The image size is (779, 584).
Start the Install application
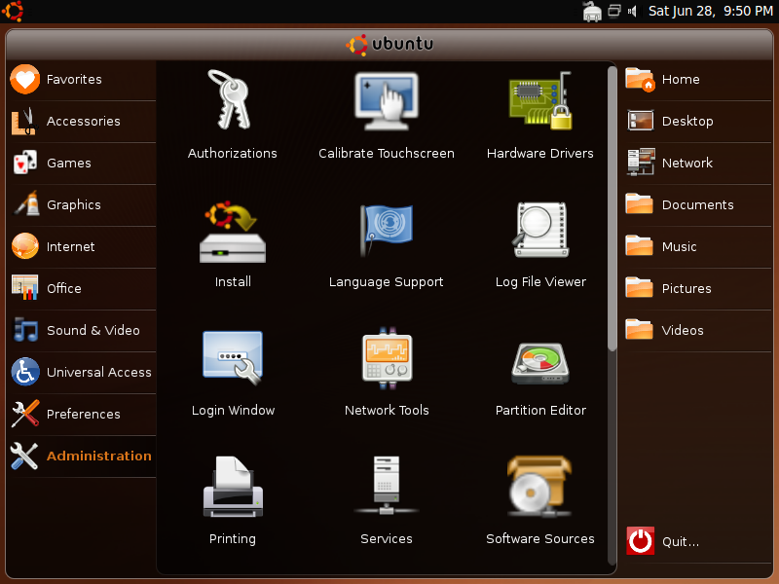click(232, 232)
